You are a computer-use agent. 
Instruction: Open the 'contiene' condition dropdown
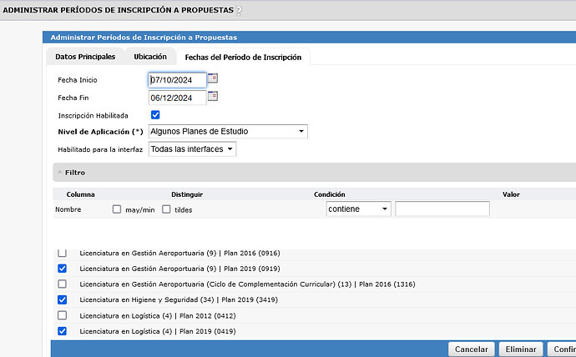click(358, 209)
